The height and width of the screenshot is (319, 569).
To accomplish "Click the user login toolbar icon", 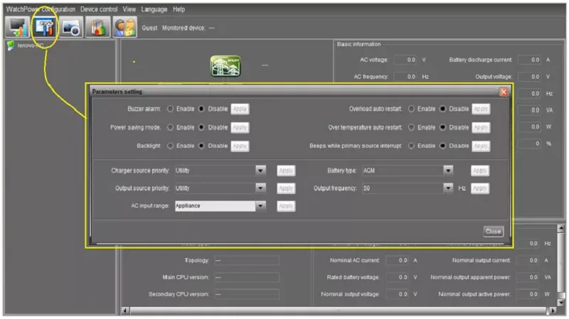I will [124, 27].
